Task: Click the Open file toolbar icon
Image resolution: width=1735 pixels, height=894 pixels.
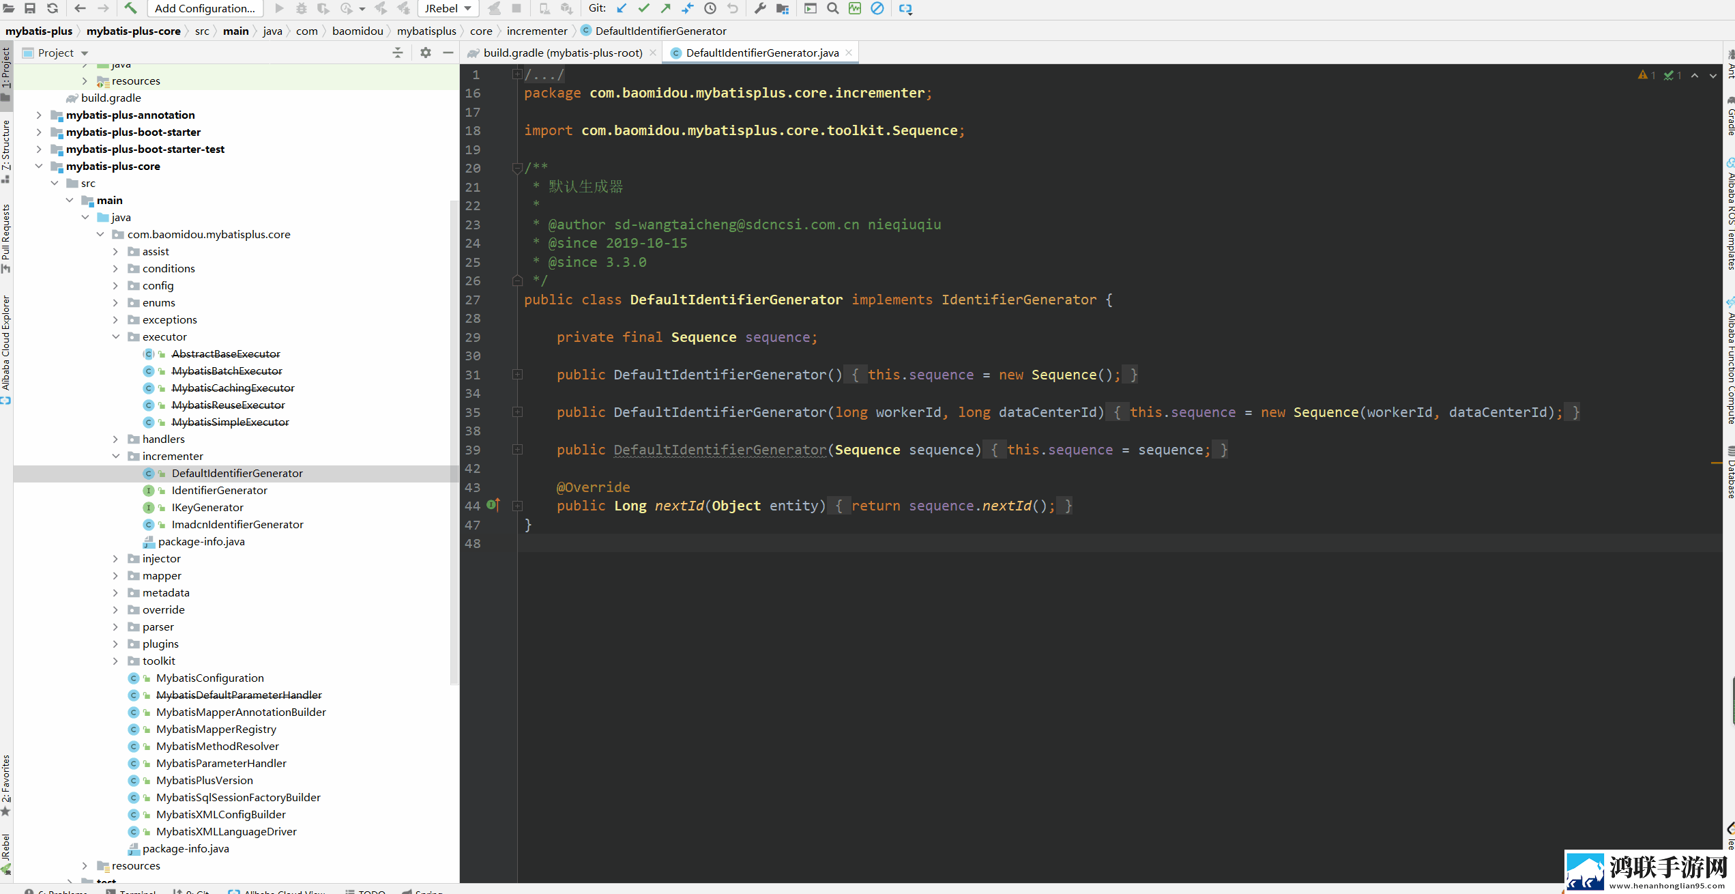Action: coord(9,8)
